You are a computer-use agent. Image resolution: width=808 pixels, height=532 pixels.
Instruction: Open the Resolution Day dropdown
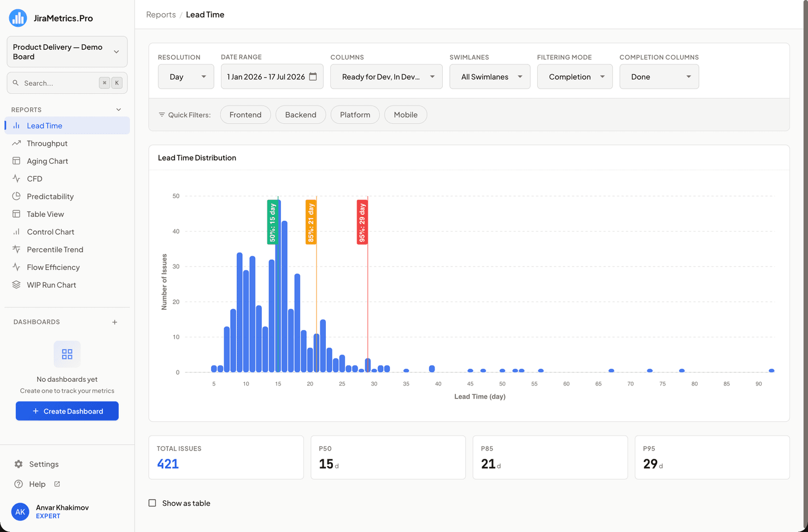click(x=186, y=76)
